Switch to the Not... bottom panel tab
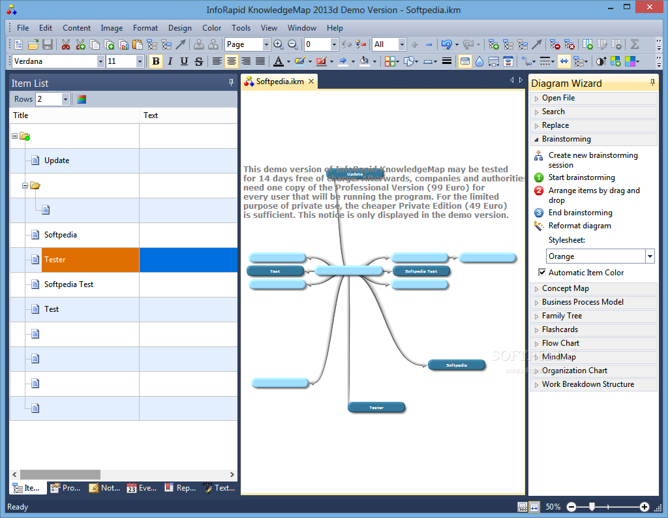 (x=105, y=488)
